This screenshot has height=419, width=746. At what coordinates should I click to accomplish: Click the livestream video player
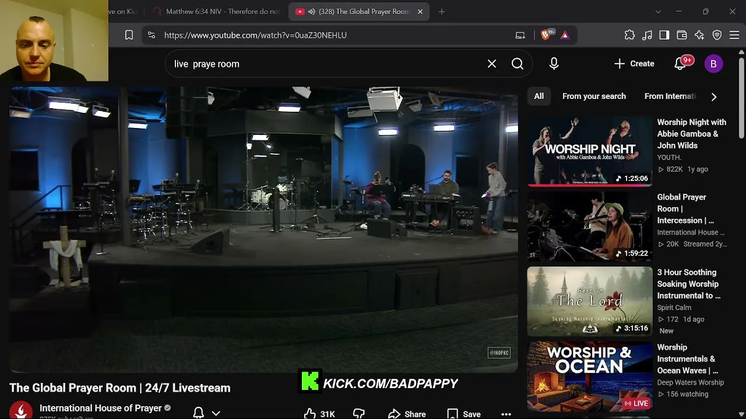tap(263, 229)
